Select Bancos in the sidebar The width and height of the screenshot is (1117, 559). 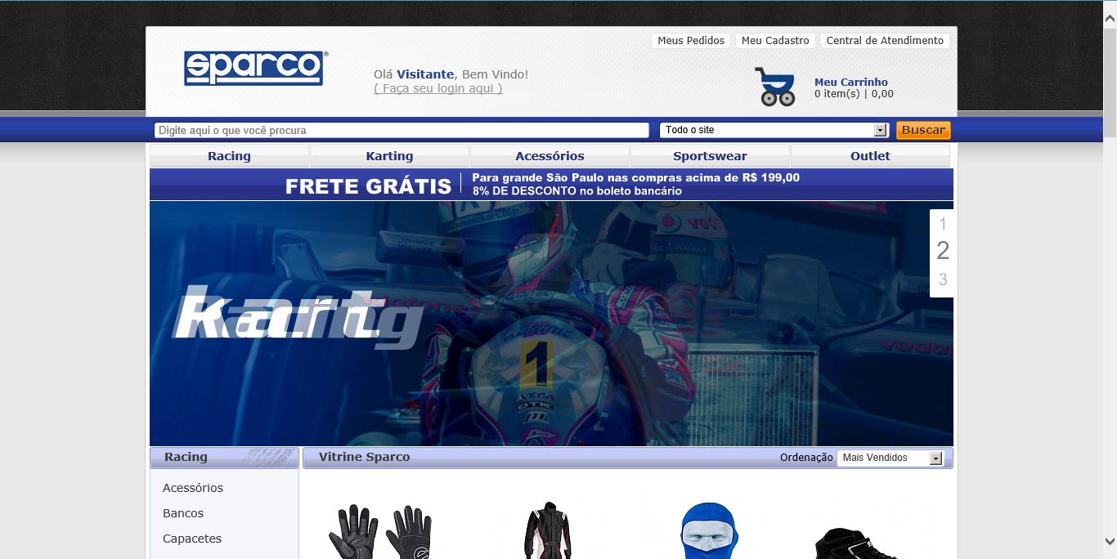pyautogui.click(x=183, y=513)
